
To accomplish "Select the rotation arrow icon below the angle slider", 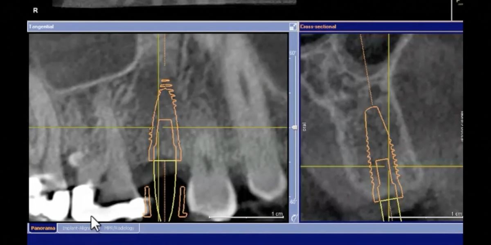I will [293, 217].
